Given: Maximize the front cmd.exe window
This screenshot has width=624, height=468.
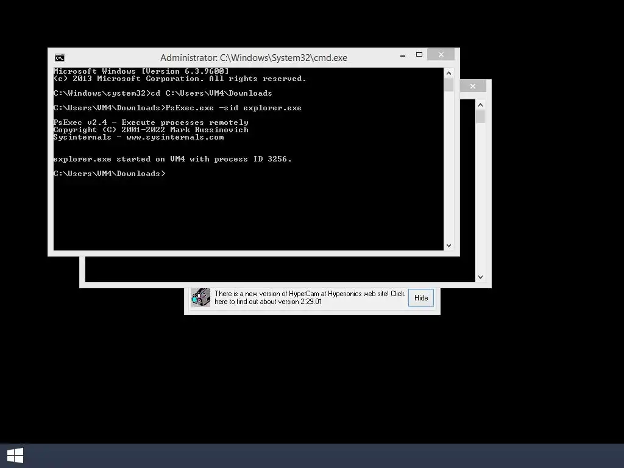Looking at the screenshot, I should click(419, 54).
